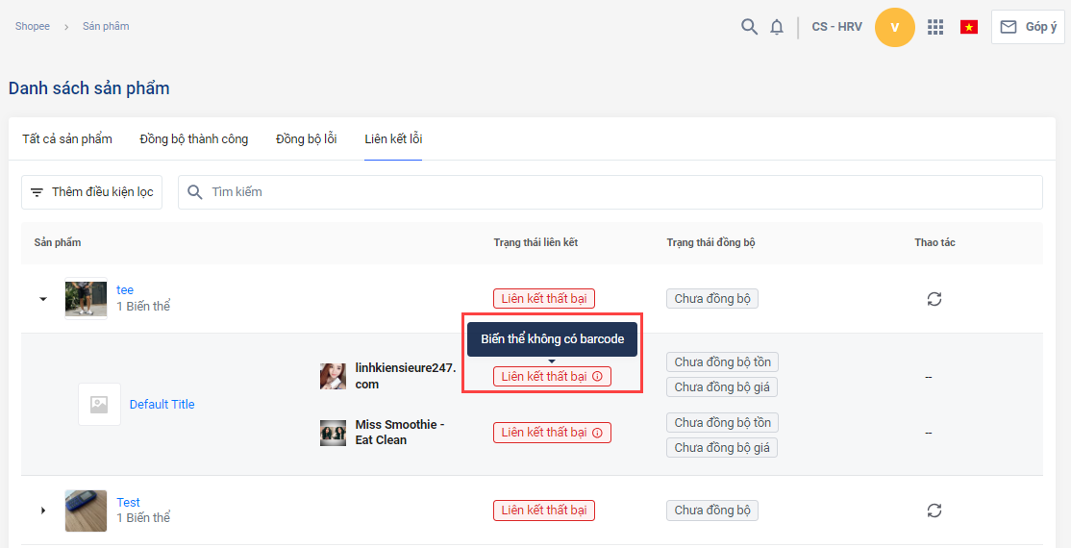Click Miss Smoothie - Eat Clean shop name

click(400, 433)
